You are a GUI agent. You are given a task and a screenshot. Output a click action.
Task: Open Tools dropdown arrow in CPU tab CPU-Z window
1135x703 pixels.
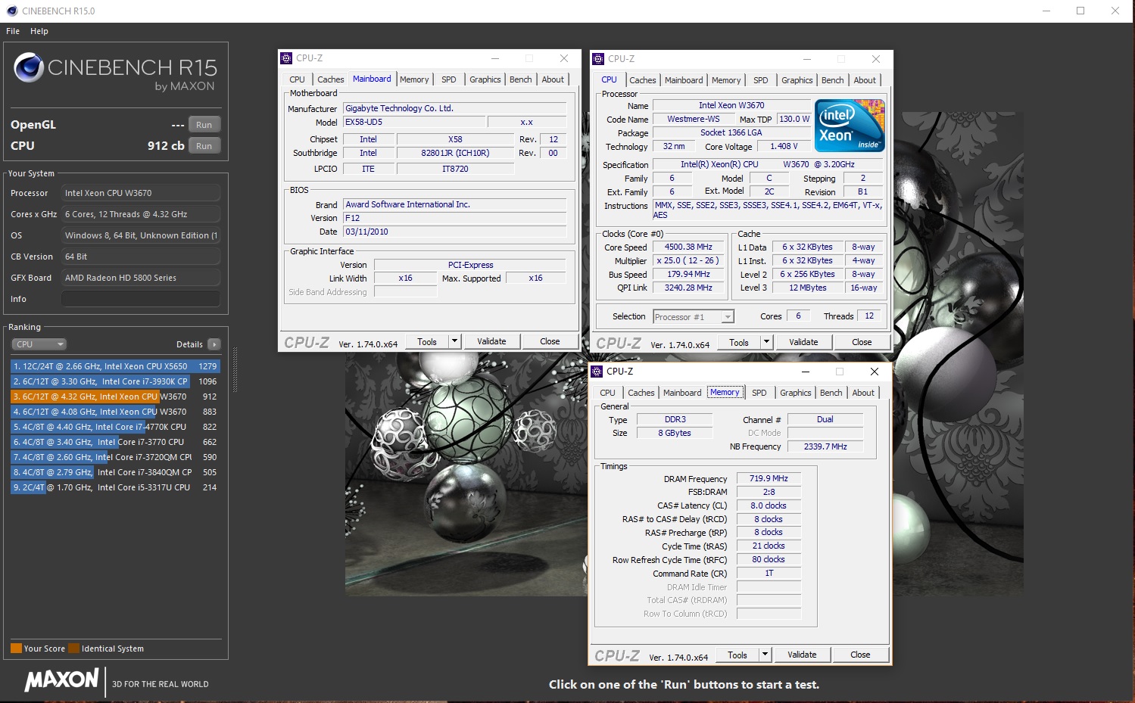pyautogui.click(x=767, y=342)
